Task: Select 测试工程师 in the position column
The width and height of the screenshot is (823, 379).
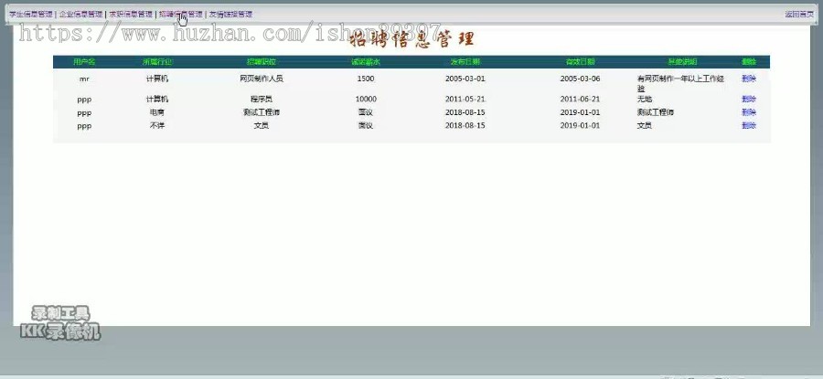Action: (262, 112)
